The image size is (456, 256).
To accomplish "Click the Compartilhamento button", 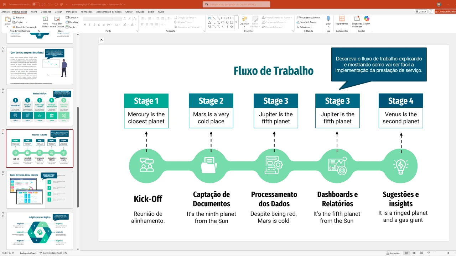I will (445, 11).
